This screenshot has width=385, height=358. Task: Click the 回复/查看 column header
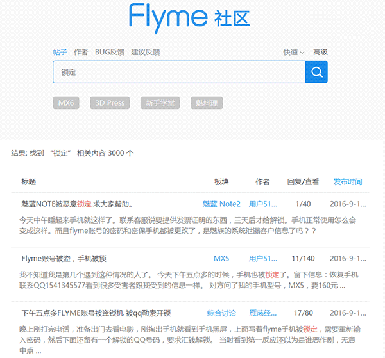(303, 182)
